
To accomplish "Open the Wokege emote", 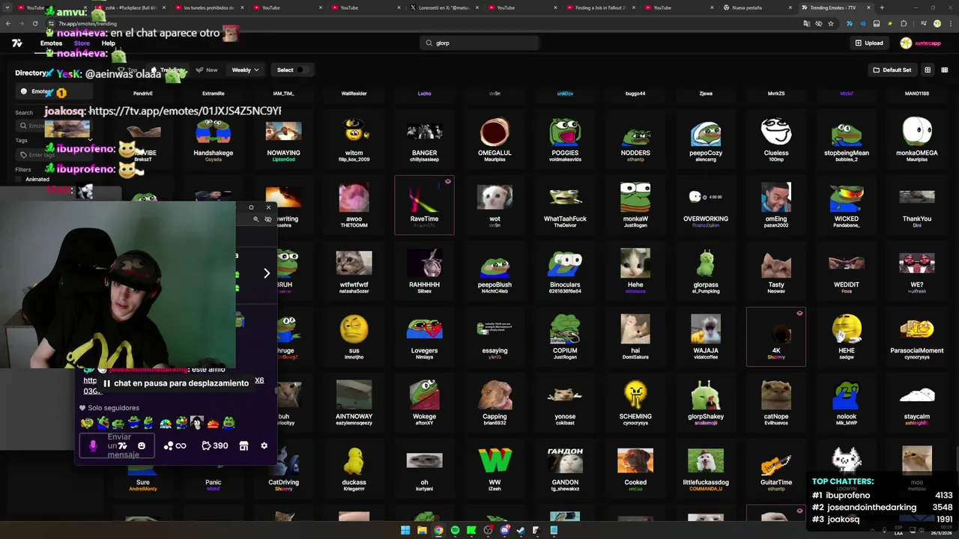I will (x=424, y=403).
